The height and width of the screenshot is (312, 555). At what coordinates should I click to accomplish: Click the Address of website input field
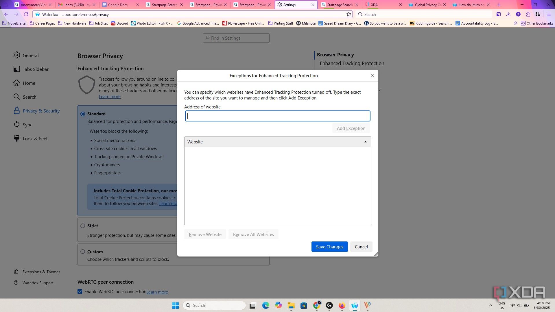278,116
